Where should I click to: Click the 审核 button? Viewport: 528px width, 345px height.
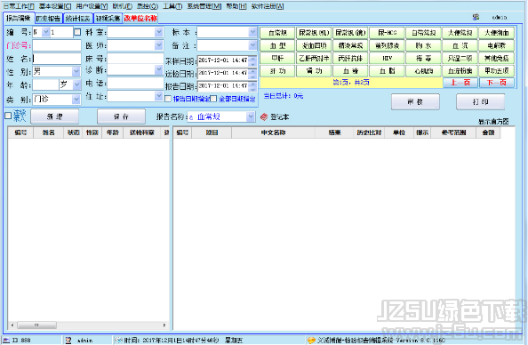415,101
